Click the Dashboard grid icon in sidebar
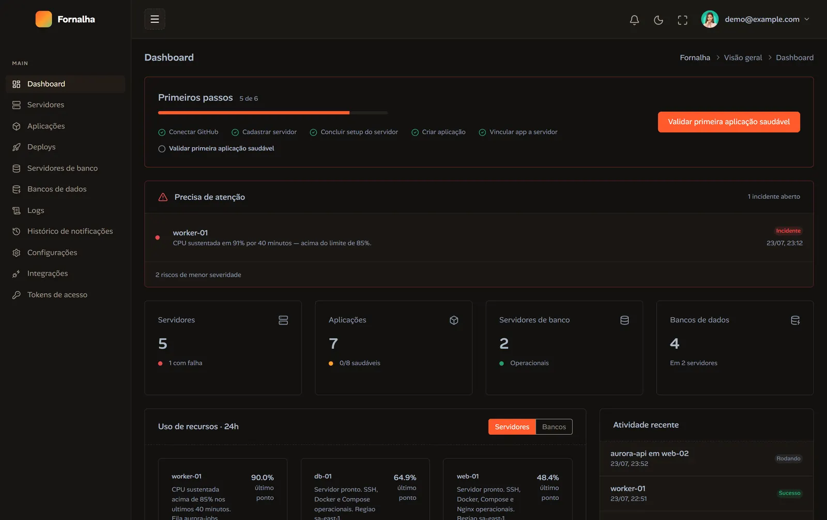This screenshot has height=520, width=827. 17,84
